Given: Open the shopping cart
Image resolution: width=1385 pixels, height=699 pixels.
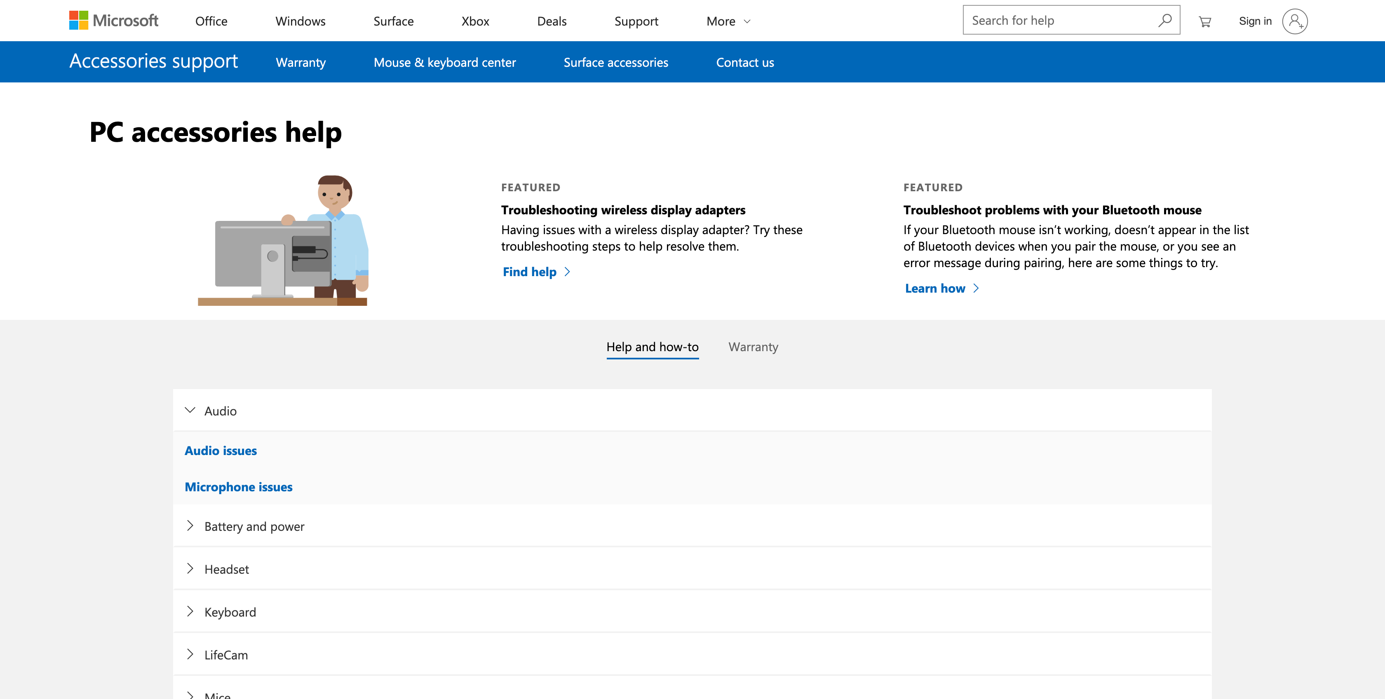Looking at the screenshot, I should pos(1205,21).
